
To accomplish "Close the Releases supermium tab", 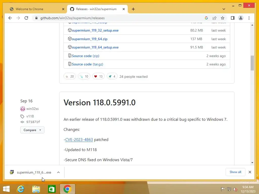I will click(123, 9).
